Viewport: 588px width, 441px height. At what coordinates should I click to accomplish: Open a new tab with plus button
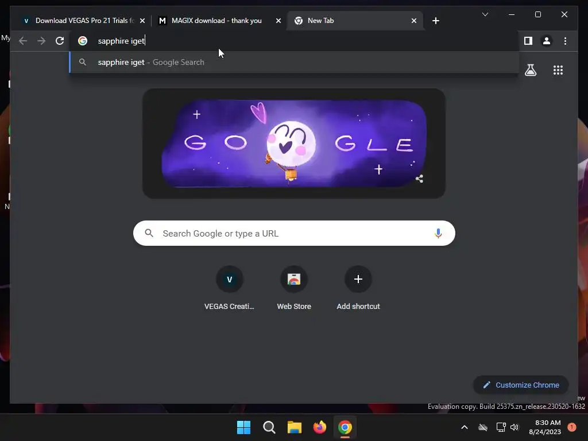pyautogui.click(x=435, y=21)
